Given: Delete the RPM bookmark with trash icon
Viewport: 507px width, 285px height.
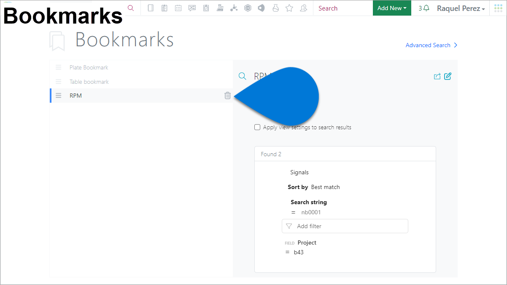Looking at the screenshot, I should (x=228, y=96).
